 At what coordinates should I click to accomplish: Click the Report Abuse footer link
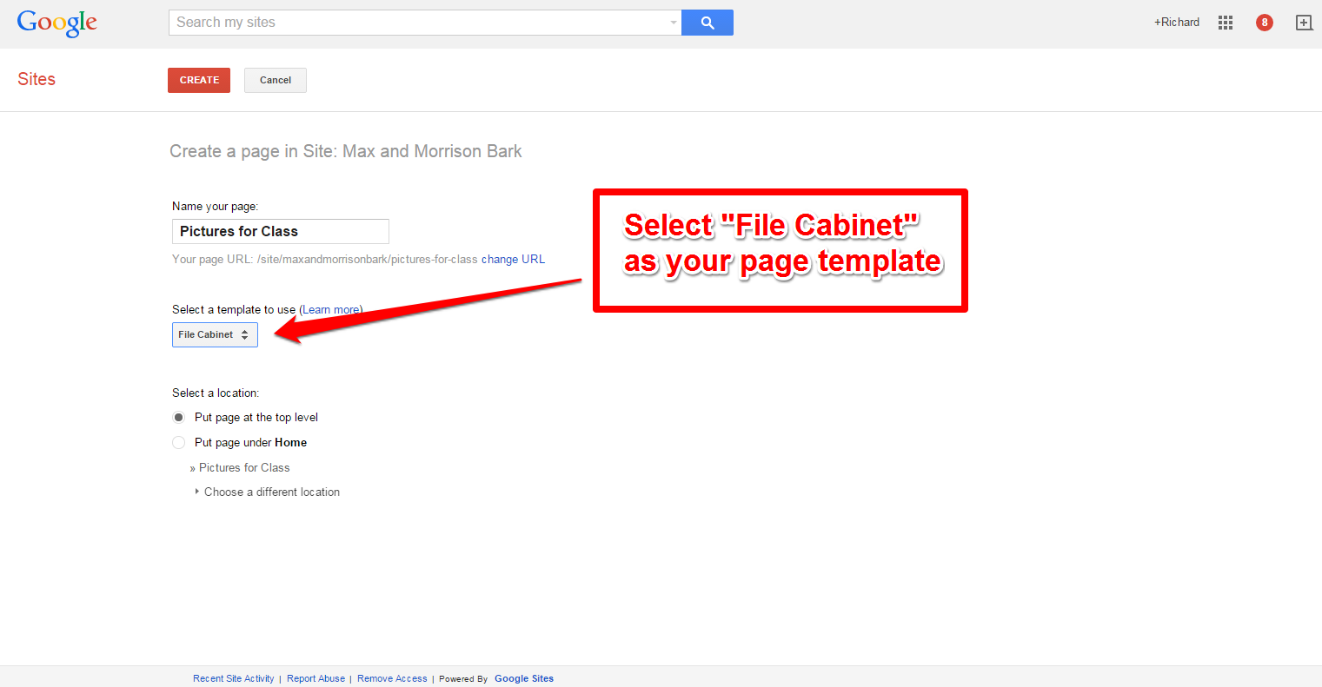316,678
